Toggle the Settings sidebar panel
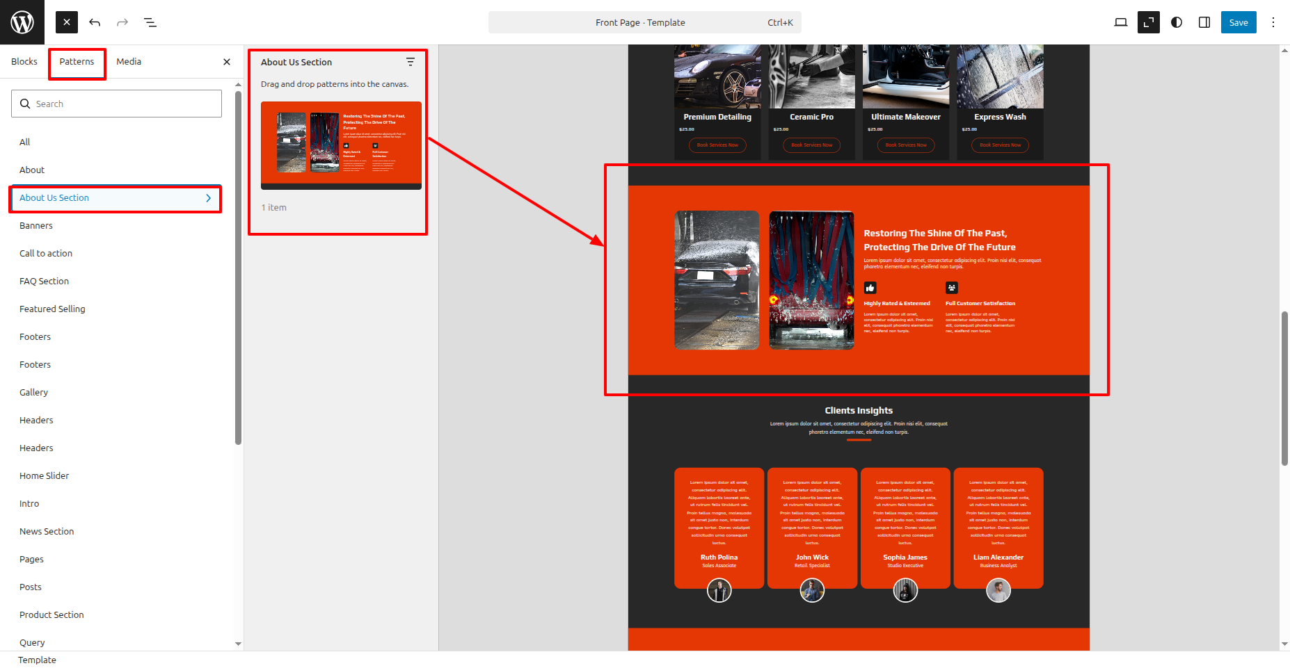 1204,22
